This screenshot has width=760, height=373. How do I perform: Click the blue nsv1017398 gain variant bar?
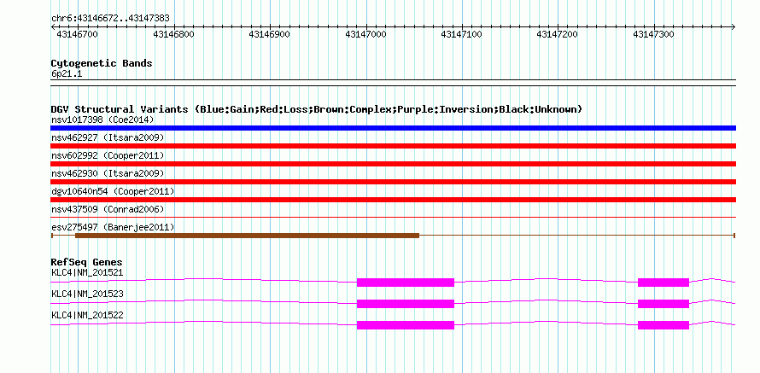tap(393, 128)
